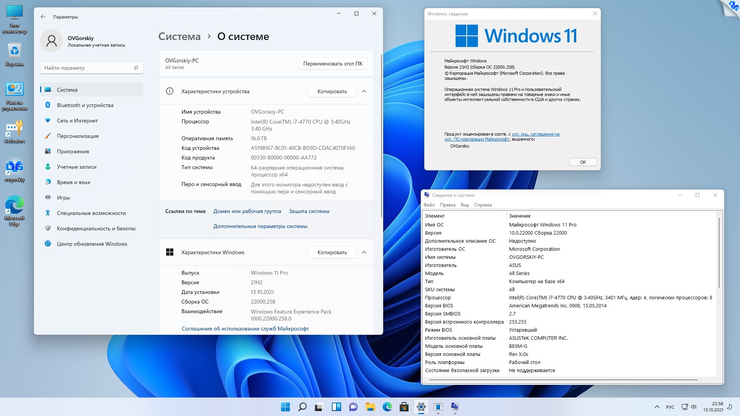Click the back arrow in Settings
The image size is (740, 416).
43,17
